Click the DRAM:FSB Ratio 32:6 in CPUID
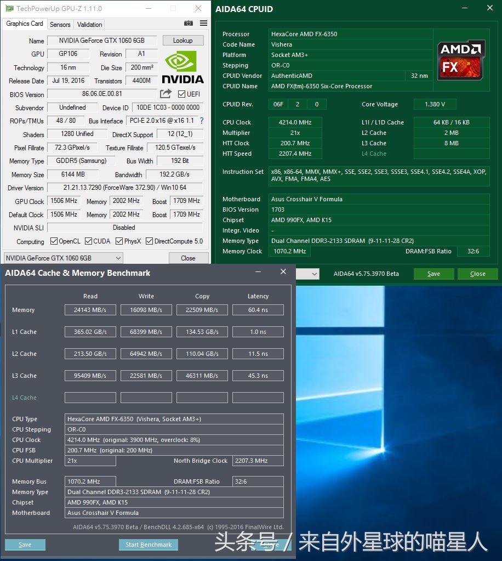Image resolution: width=502 pixels, height=561 pixels. [474, 251]
